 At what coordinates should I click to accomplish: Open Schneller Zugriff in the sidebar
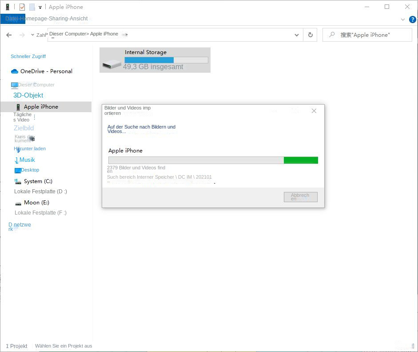pos(28,57)
